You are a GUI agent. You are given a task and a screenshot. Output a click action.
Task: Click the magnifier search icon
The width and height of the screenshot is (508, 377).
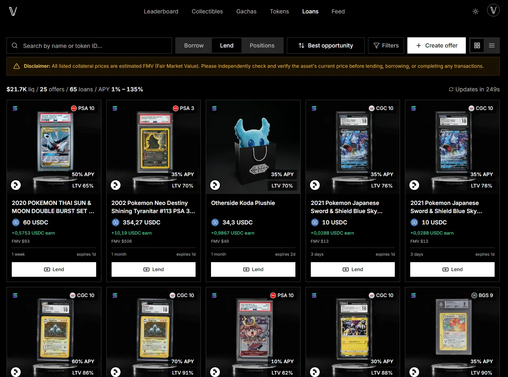[15, 46]
